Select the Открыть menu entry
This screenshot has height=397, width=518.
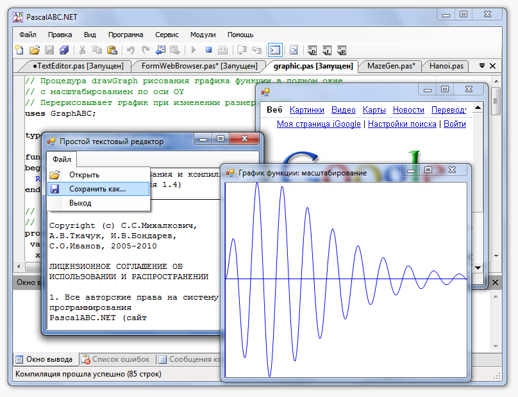pos(84,175)
